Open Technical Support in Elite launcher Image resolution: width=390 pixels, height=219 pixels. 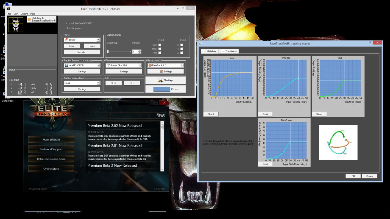tap(51, 149)
